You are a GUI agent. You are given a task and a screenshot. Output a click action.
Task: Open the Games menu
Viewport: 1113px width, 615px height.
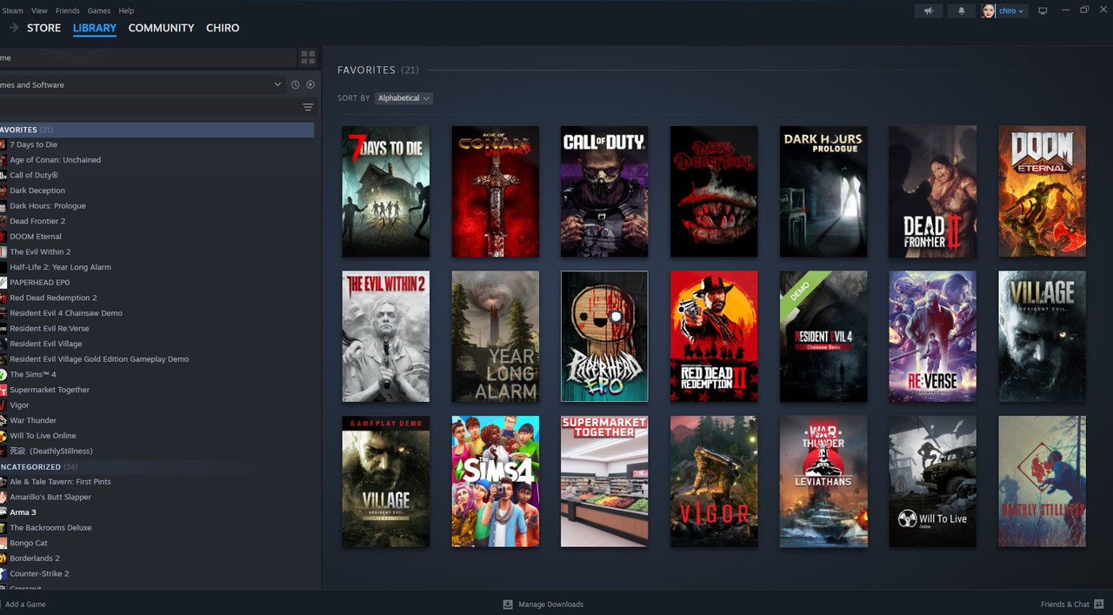99,10
